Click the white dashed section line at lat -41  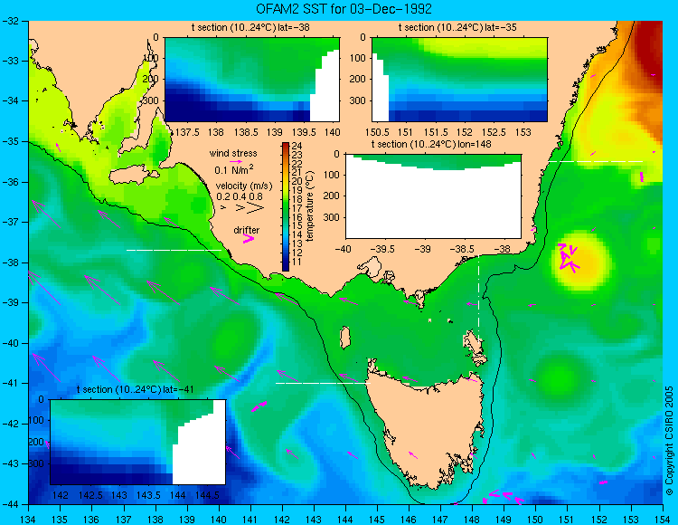[x=323, y=383]
